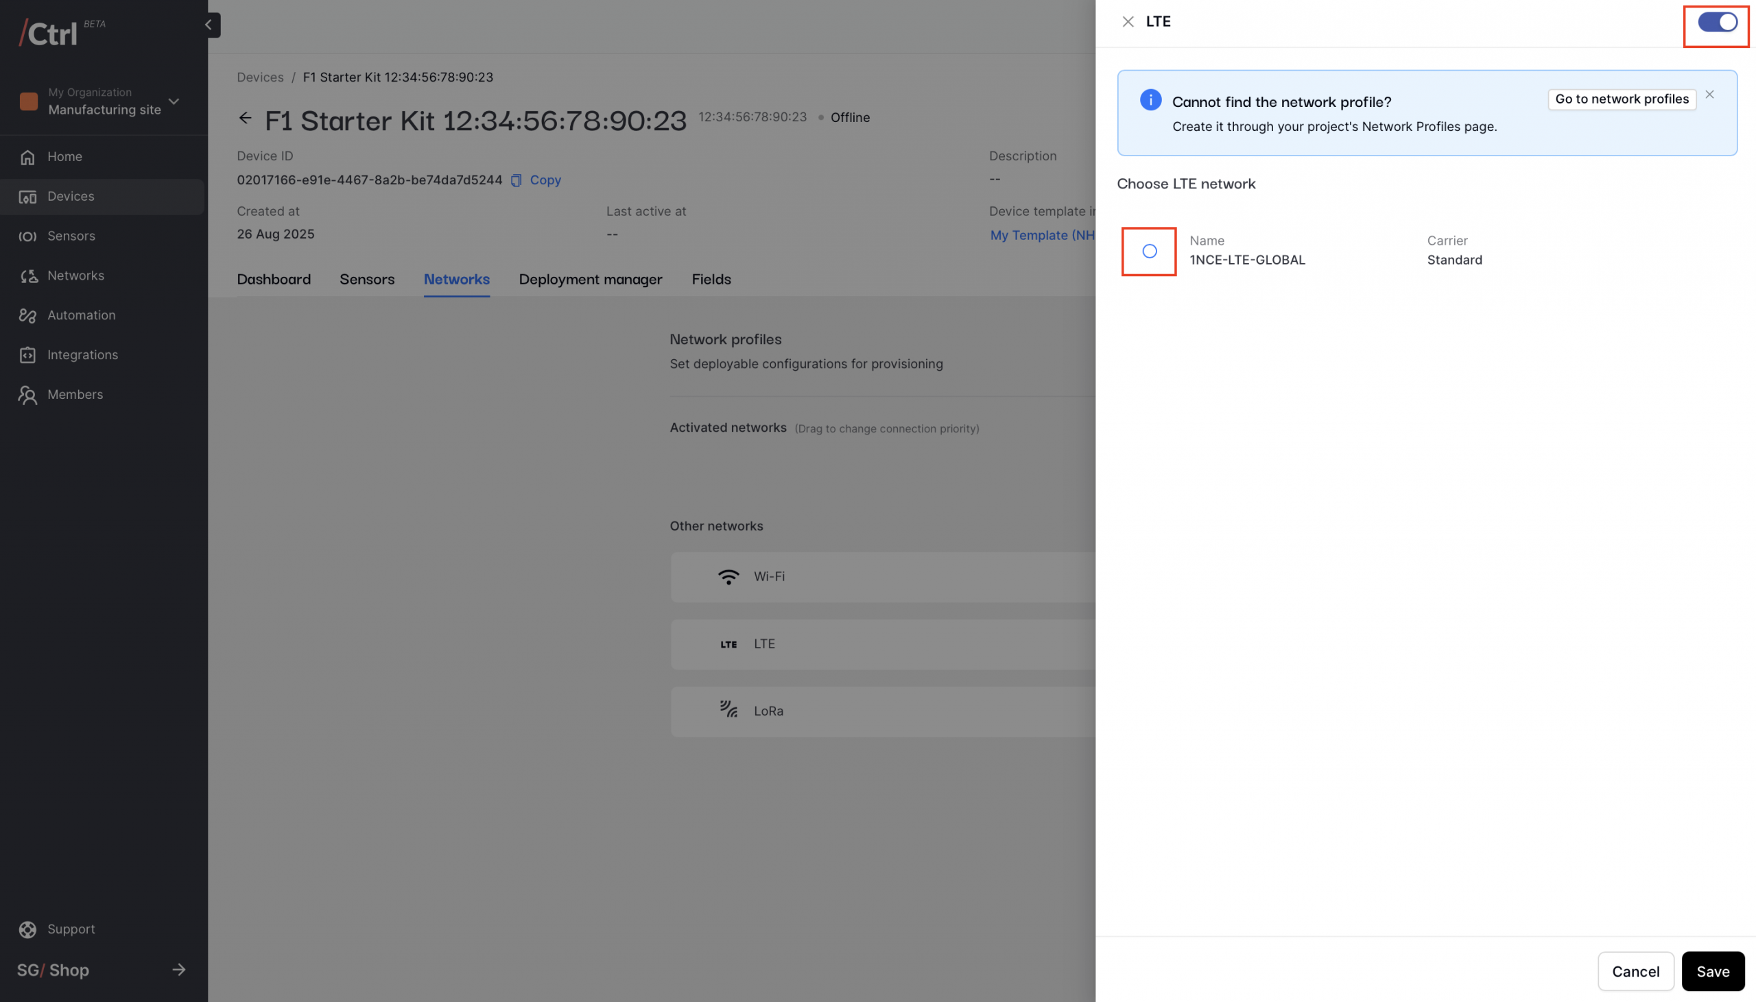Screen dimensions: 1756x1002
Task: Click the Home icon in sidebar
Action: pos(27,158)
